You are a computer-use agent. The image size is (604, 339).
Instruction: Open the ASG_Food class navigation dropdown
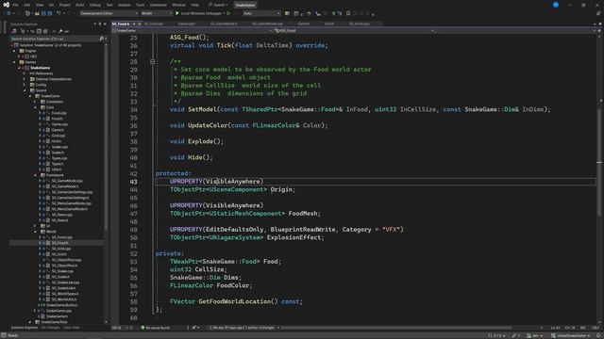355,30
